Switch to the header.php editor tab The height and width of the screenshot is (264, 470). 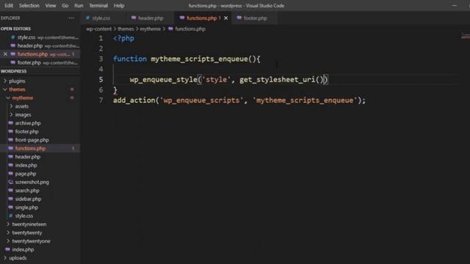coord(151,18)
